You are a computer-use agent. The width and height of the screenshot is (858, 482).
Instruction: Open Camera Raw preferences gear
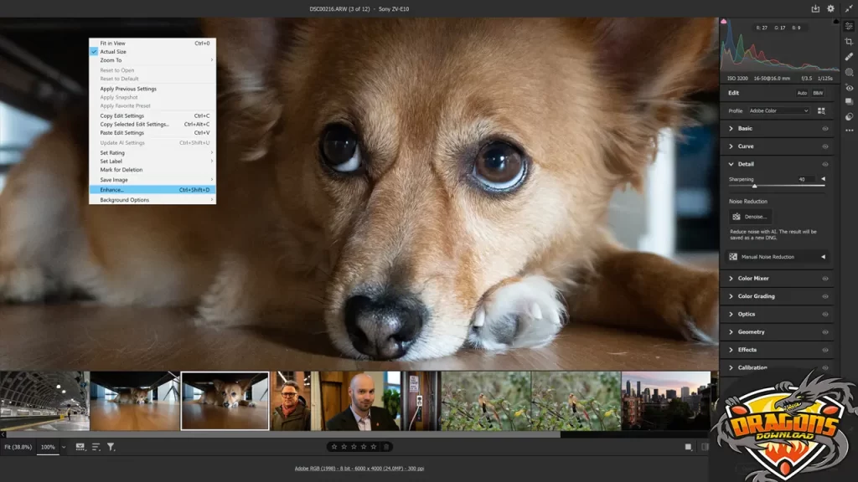point(830,8)
